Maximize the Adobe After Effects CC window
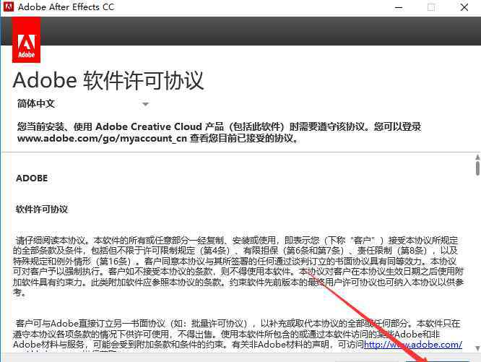This screenshot has height=362, width=481. pos(431,7)
